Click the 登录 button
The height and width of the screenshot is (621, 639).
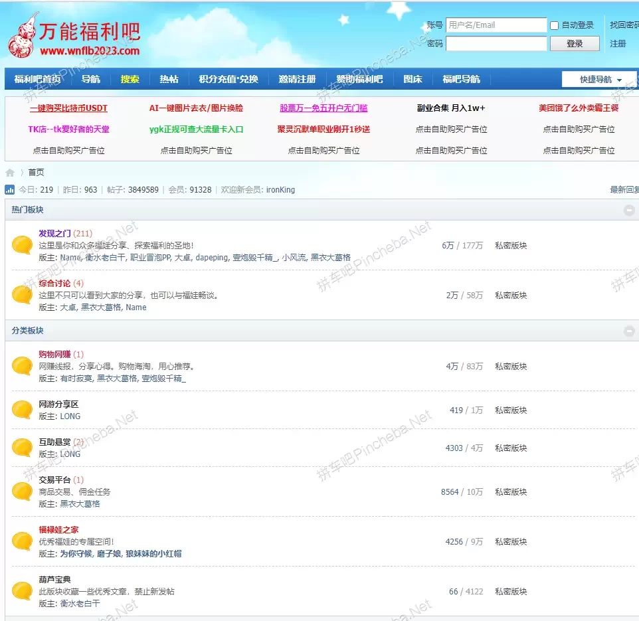tap(575, 44)
